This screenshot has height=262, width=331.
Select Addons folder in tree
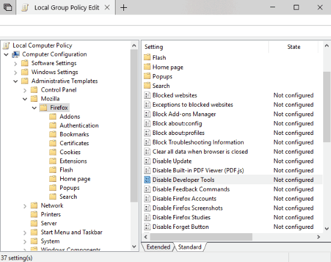(x=70, y=117)
